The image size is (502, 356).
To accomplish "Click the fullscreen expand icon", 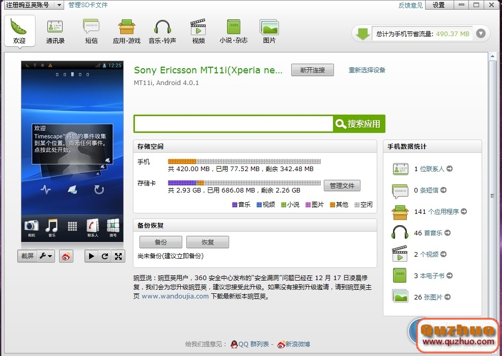I will click(118, 256).
